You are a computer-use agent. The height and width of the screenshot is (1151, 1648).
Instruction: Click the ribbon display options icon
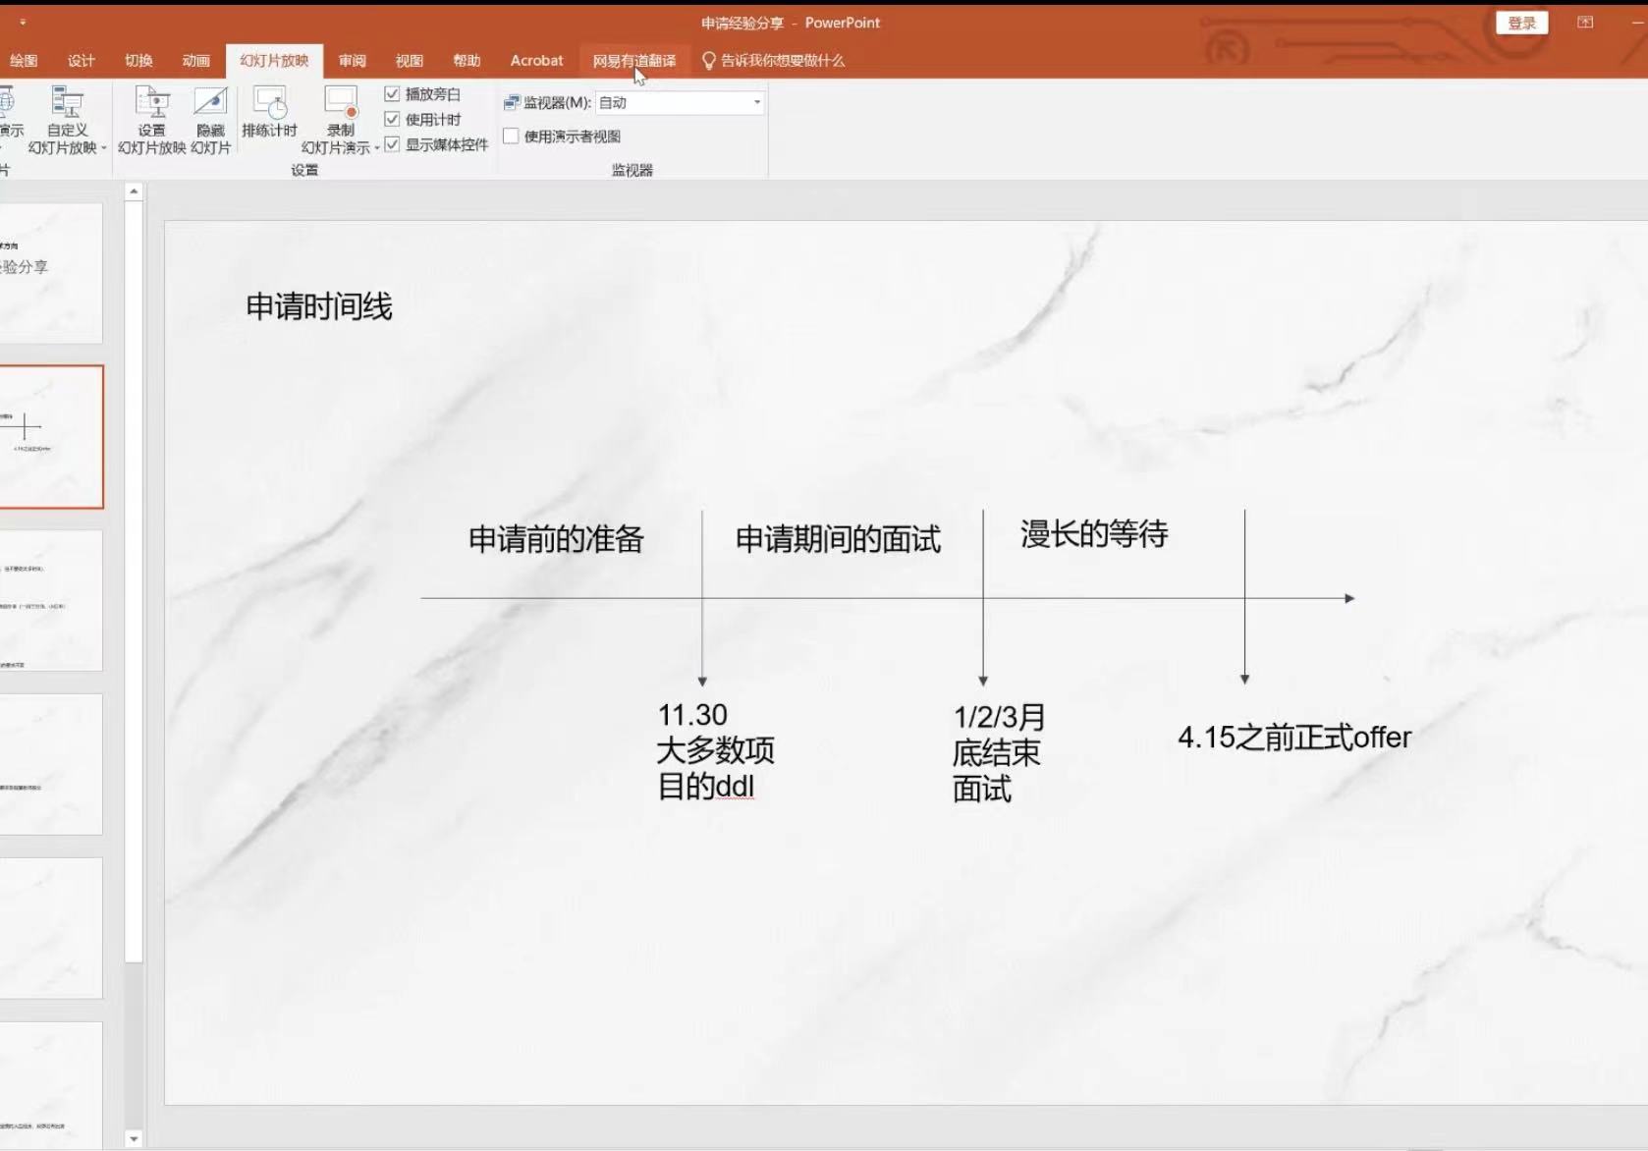point(1584,23)
